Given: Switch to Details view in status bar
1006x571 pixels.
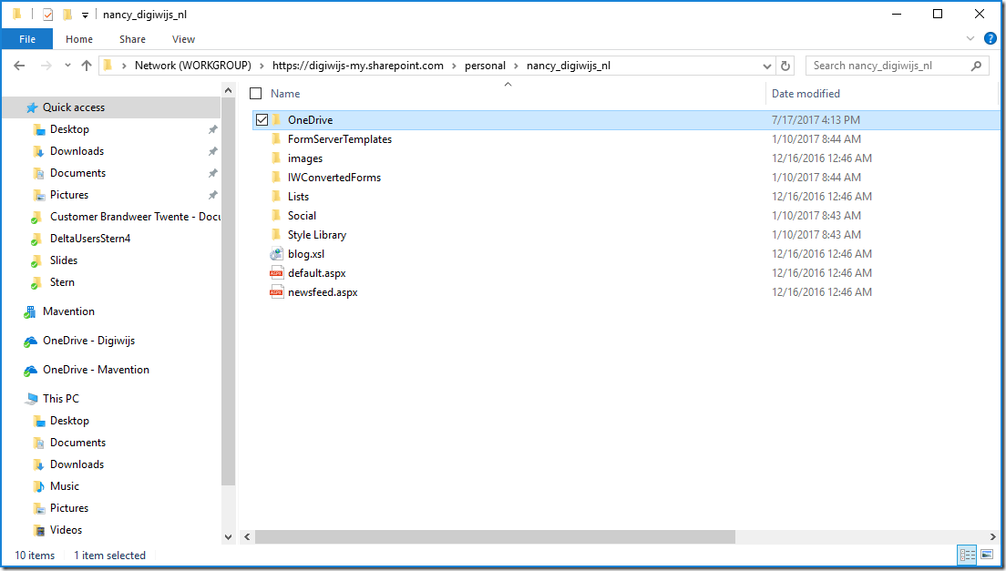Looking at the screenshot, I should [x=967, y=555].
